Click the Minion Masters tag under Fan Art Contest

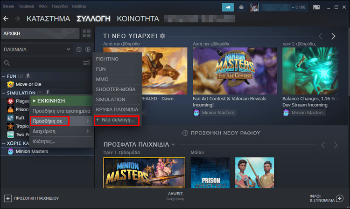(x=215, y=113)
